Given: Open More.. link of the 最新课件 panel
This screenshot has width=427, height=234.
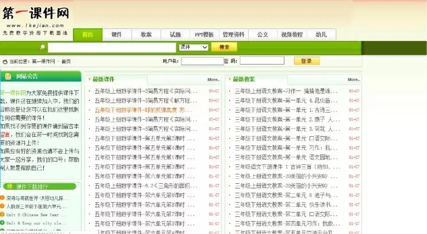Looking at the screenshot, I should pos(213,79).
